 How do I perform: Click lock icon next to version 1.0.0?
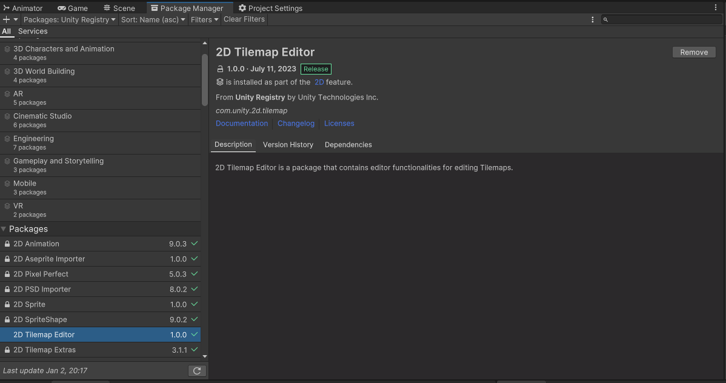tap(221, 69)
